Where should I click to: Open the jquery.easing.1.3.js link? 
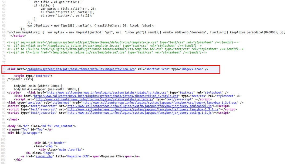click(x=140, y=113)
